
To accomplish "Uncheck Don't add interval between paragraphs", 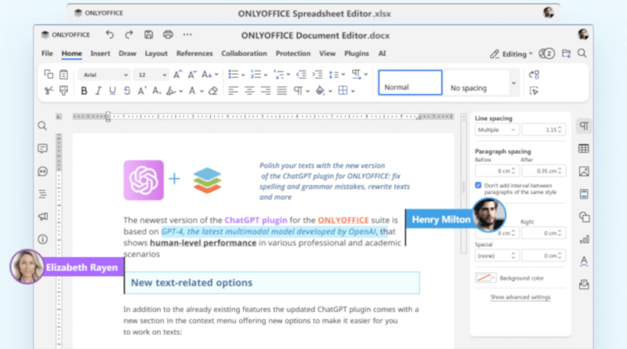I will coord(478,185).
